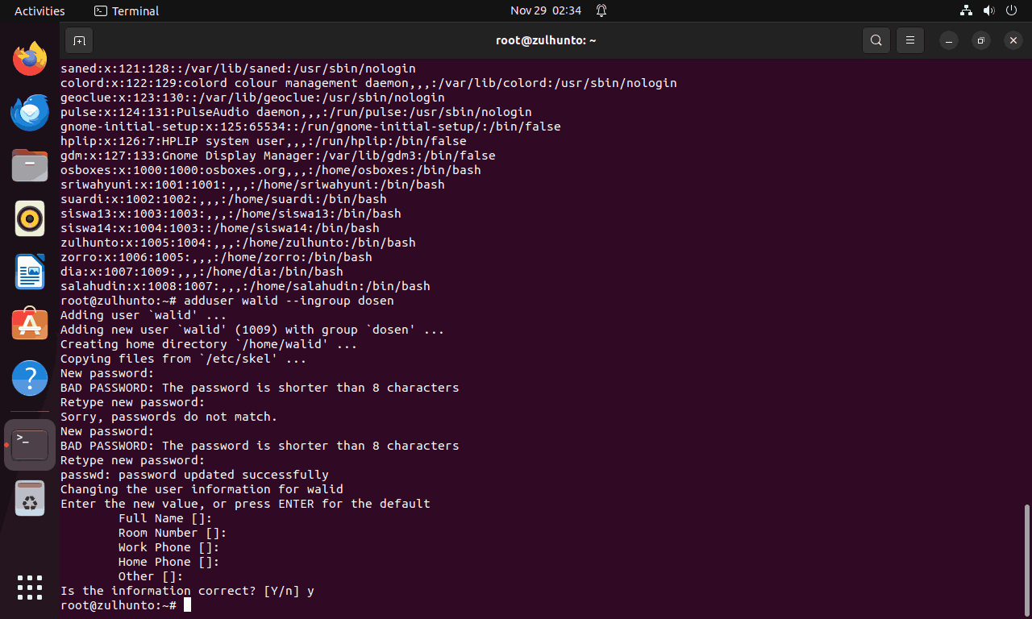Launch Thunderbird Mail from the dock

pyautogui.click(x=30, y=112)
